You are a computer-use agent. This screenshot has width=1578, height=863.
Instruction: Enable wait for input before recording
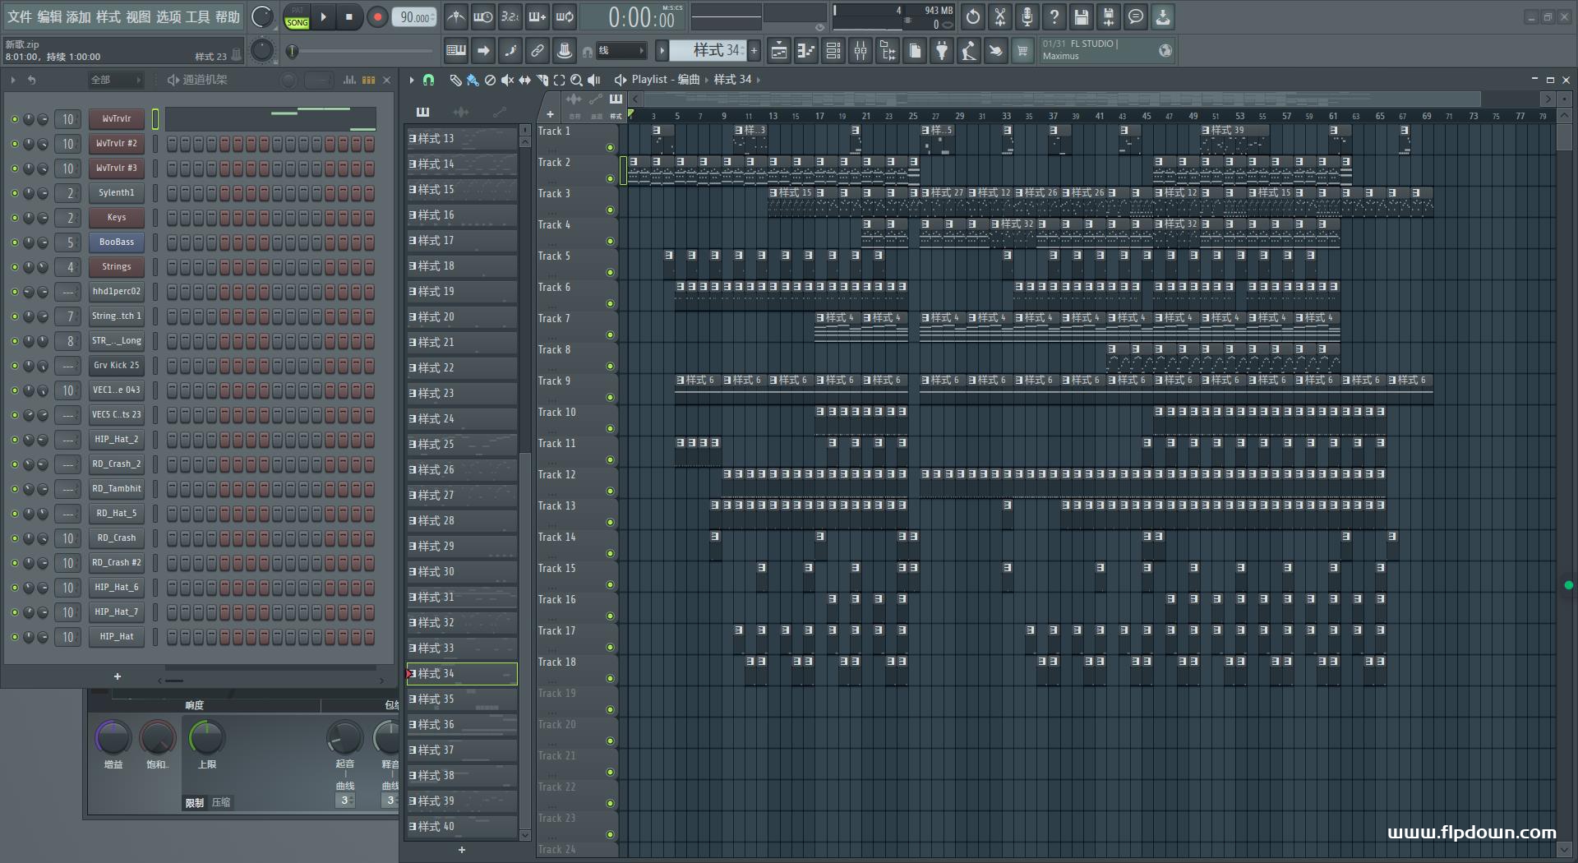pos(483,16)
